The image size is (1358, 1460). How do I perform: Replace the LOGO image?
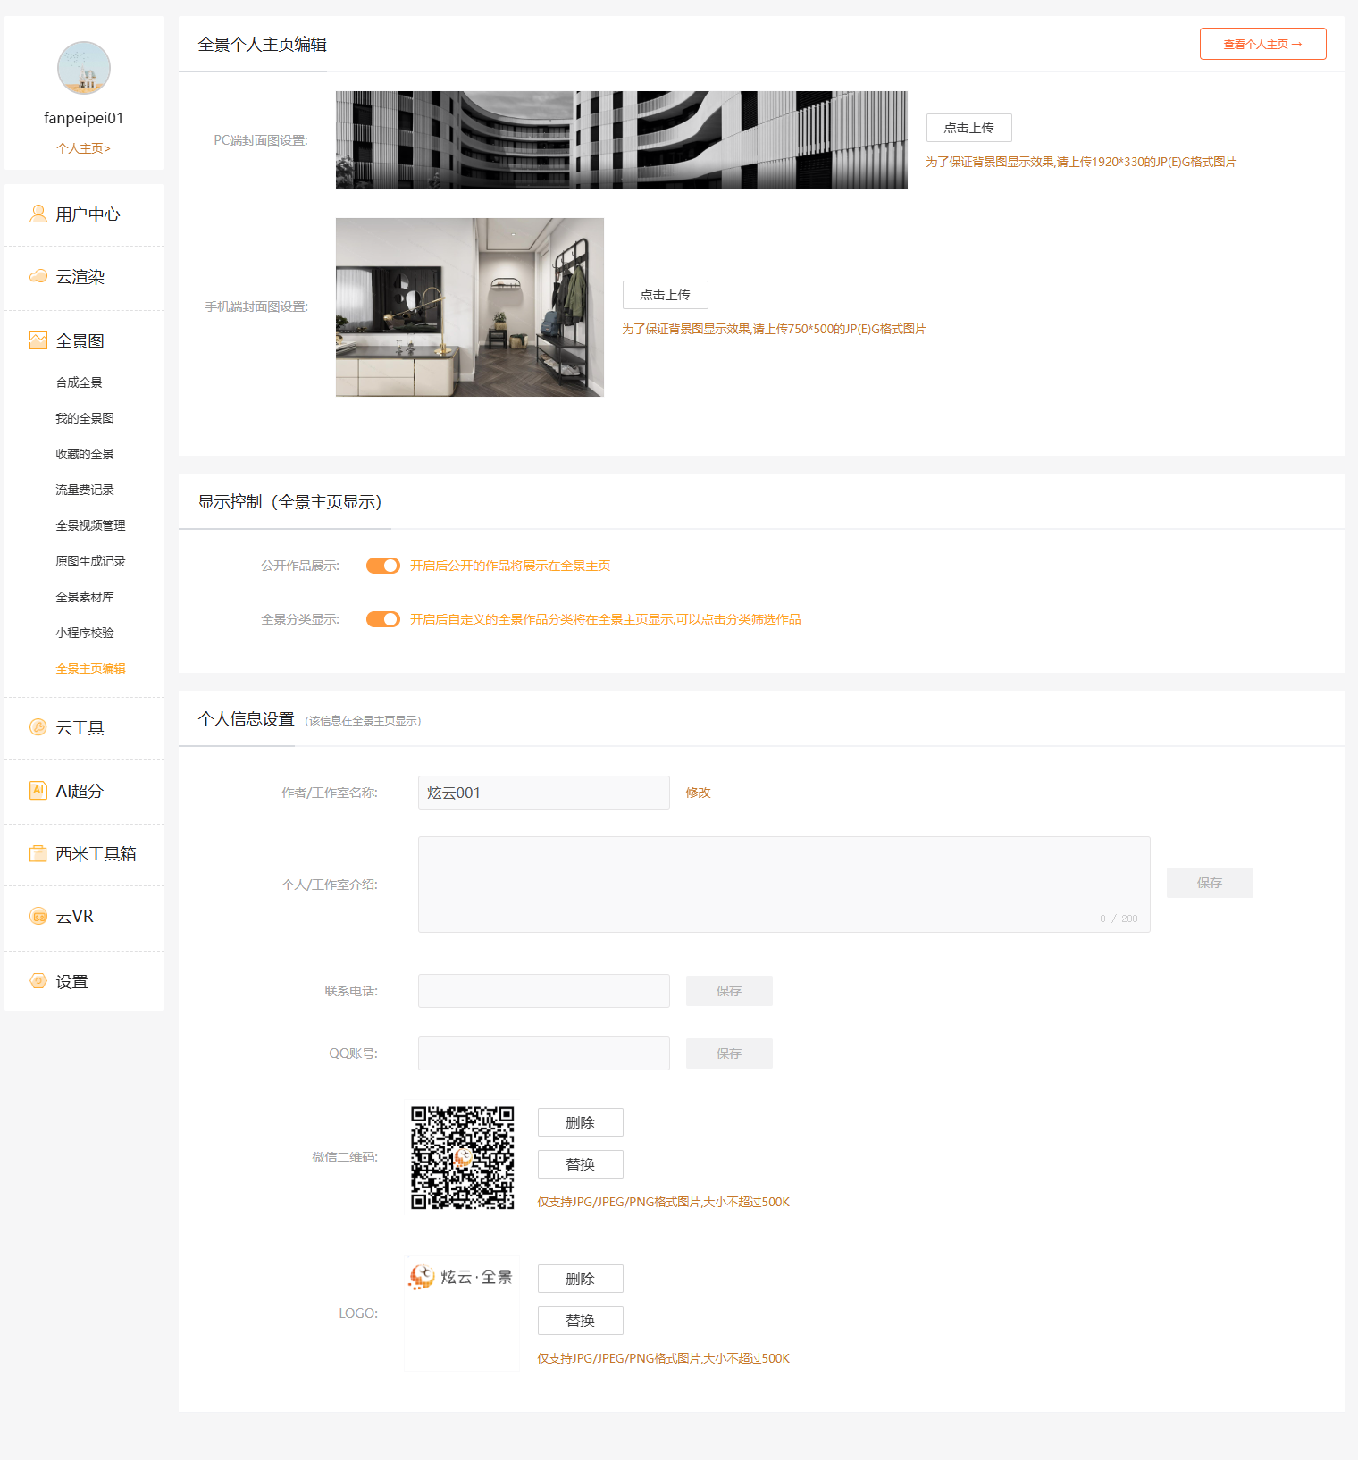[x=580, y=1321]
